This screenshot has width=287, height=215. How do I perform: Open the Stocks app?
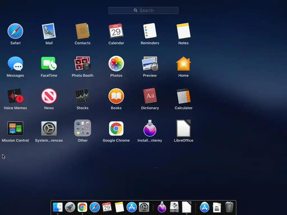coord(83,96)
